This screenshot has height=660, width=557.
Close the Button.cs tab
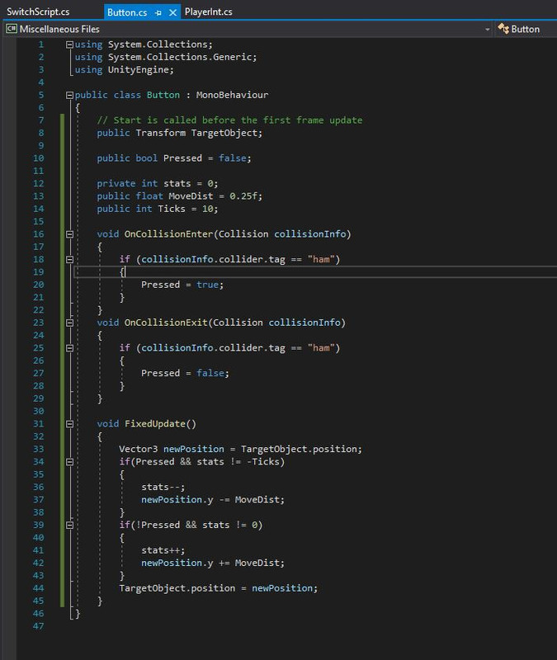click(x=172, y=12)
